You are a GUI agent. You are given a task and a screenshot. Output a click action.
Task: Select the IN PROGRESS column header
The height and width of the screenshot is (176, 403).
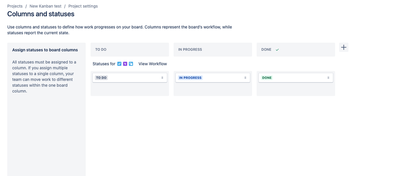[x=213, y=50]
